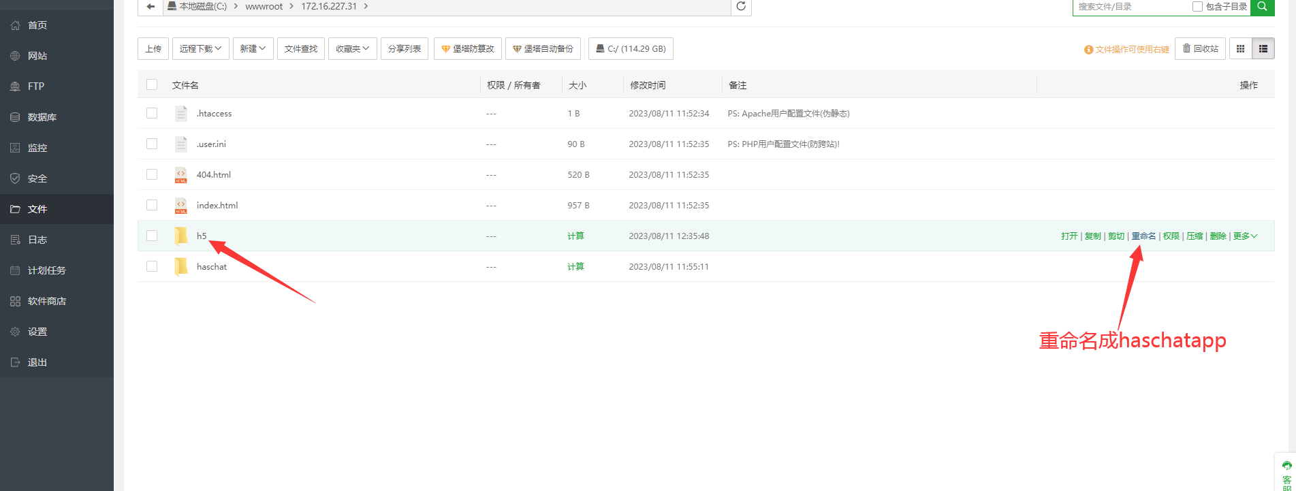Expand the 收藏夹 dropdown
The image size is (1296, 491).
click(x=353, y=49)
